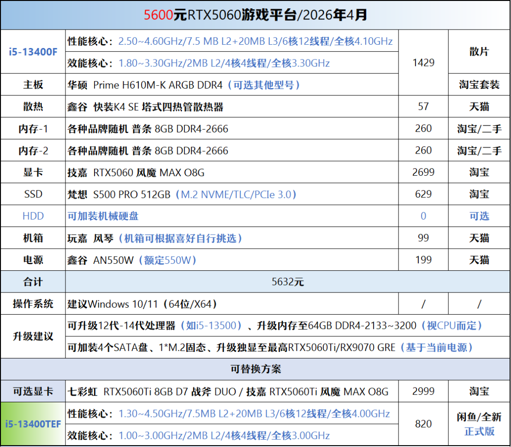
Task: Click the blue '正式版' text
Action: click(479, 431)
